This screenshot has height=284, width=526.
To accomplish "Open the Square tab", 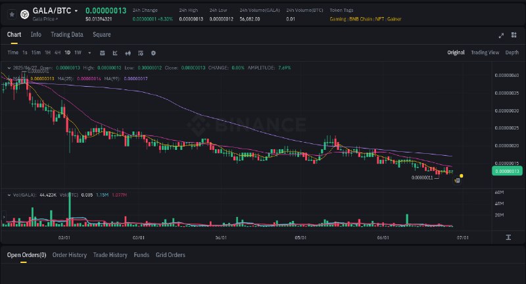I will tap(102, 35).
